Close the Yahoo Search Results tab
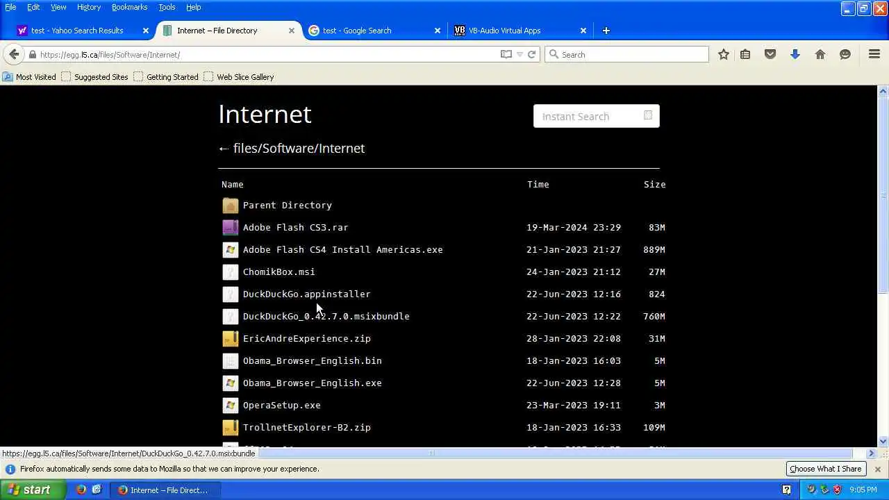Viewport: 889px width, 500px height. [x=146, y=31]
